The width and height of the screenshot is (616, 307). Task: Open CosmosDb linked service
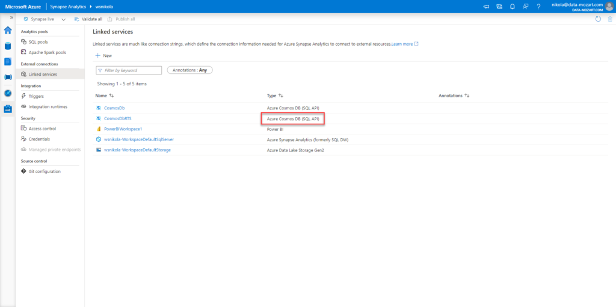point(114,108)
